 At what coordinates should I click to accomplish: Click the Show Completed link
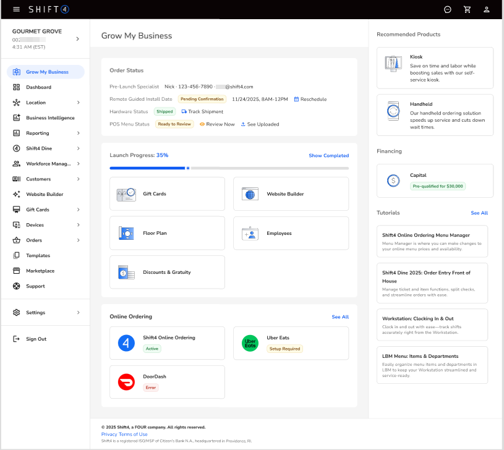[x=329, y=156]
